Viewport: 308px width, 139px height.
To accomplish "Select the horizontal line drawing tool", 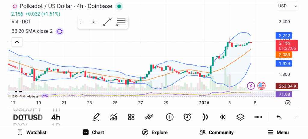I will pyautogui.click(x=93, y=22).
